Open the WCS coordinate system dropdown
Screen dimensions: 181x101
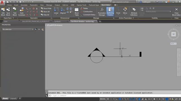click(x=173, y=44)
